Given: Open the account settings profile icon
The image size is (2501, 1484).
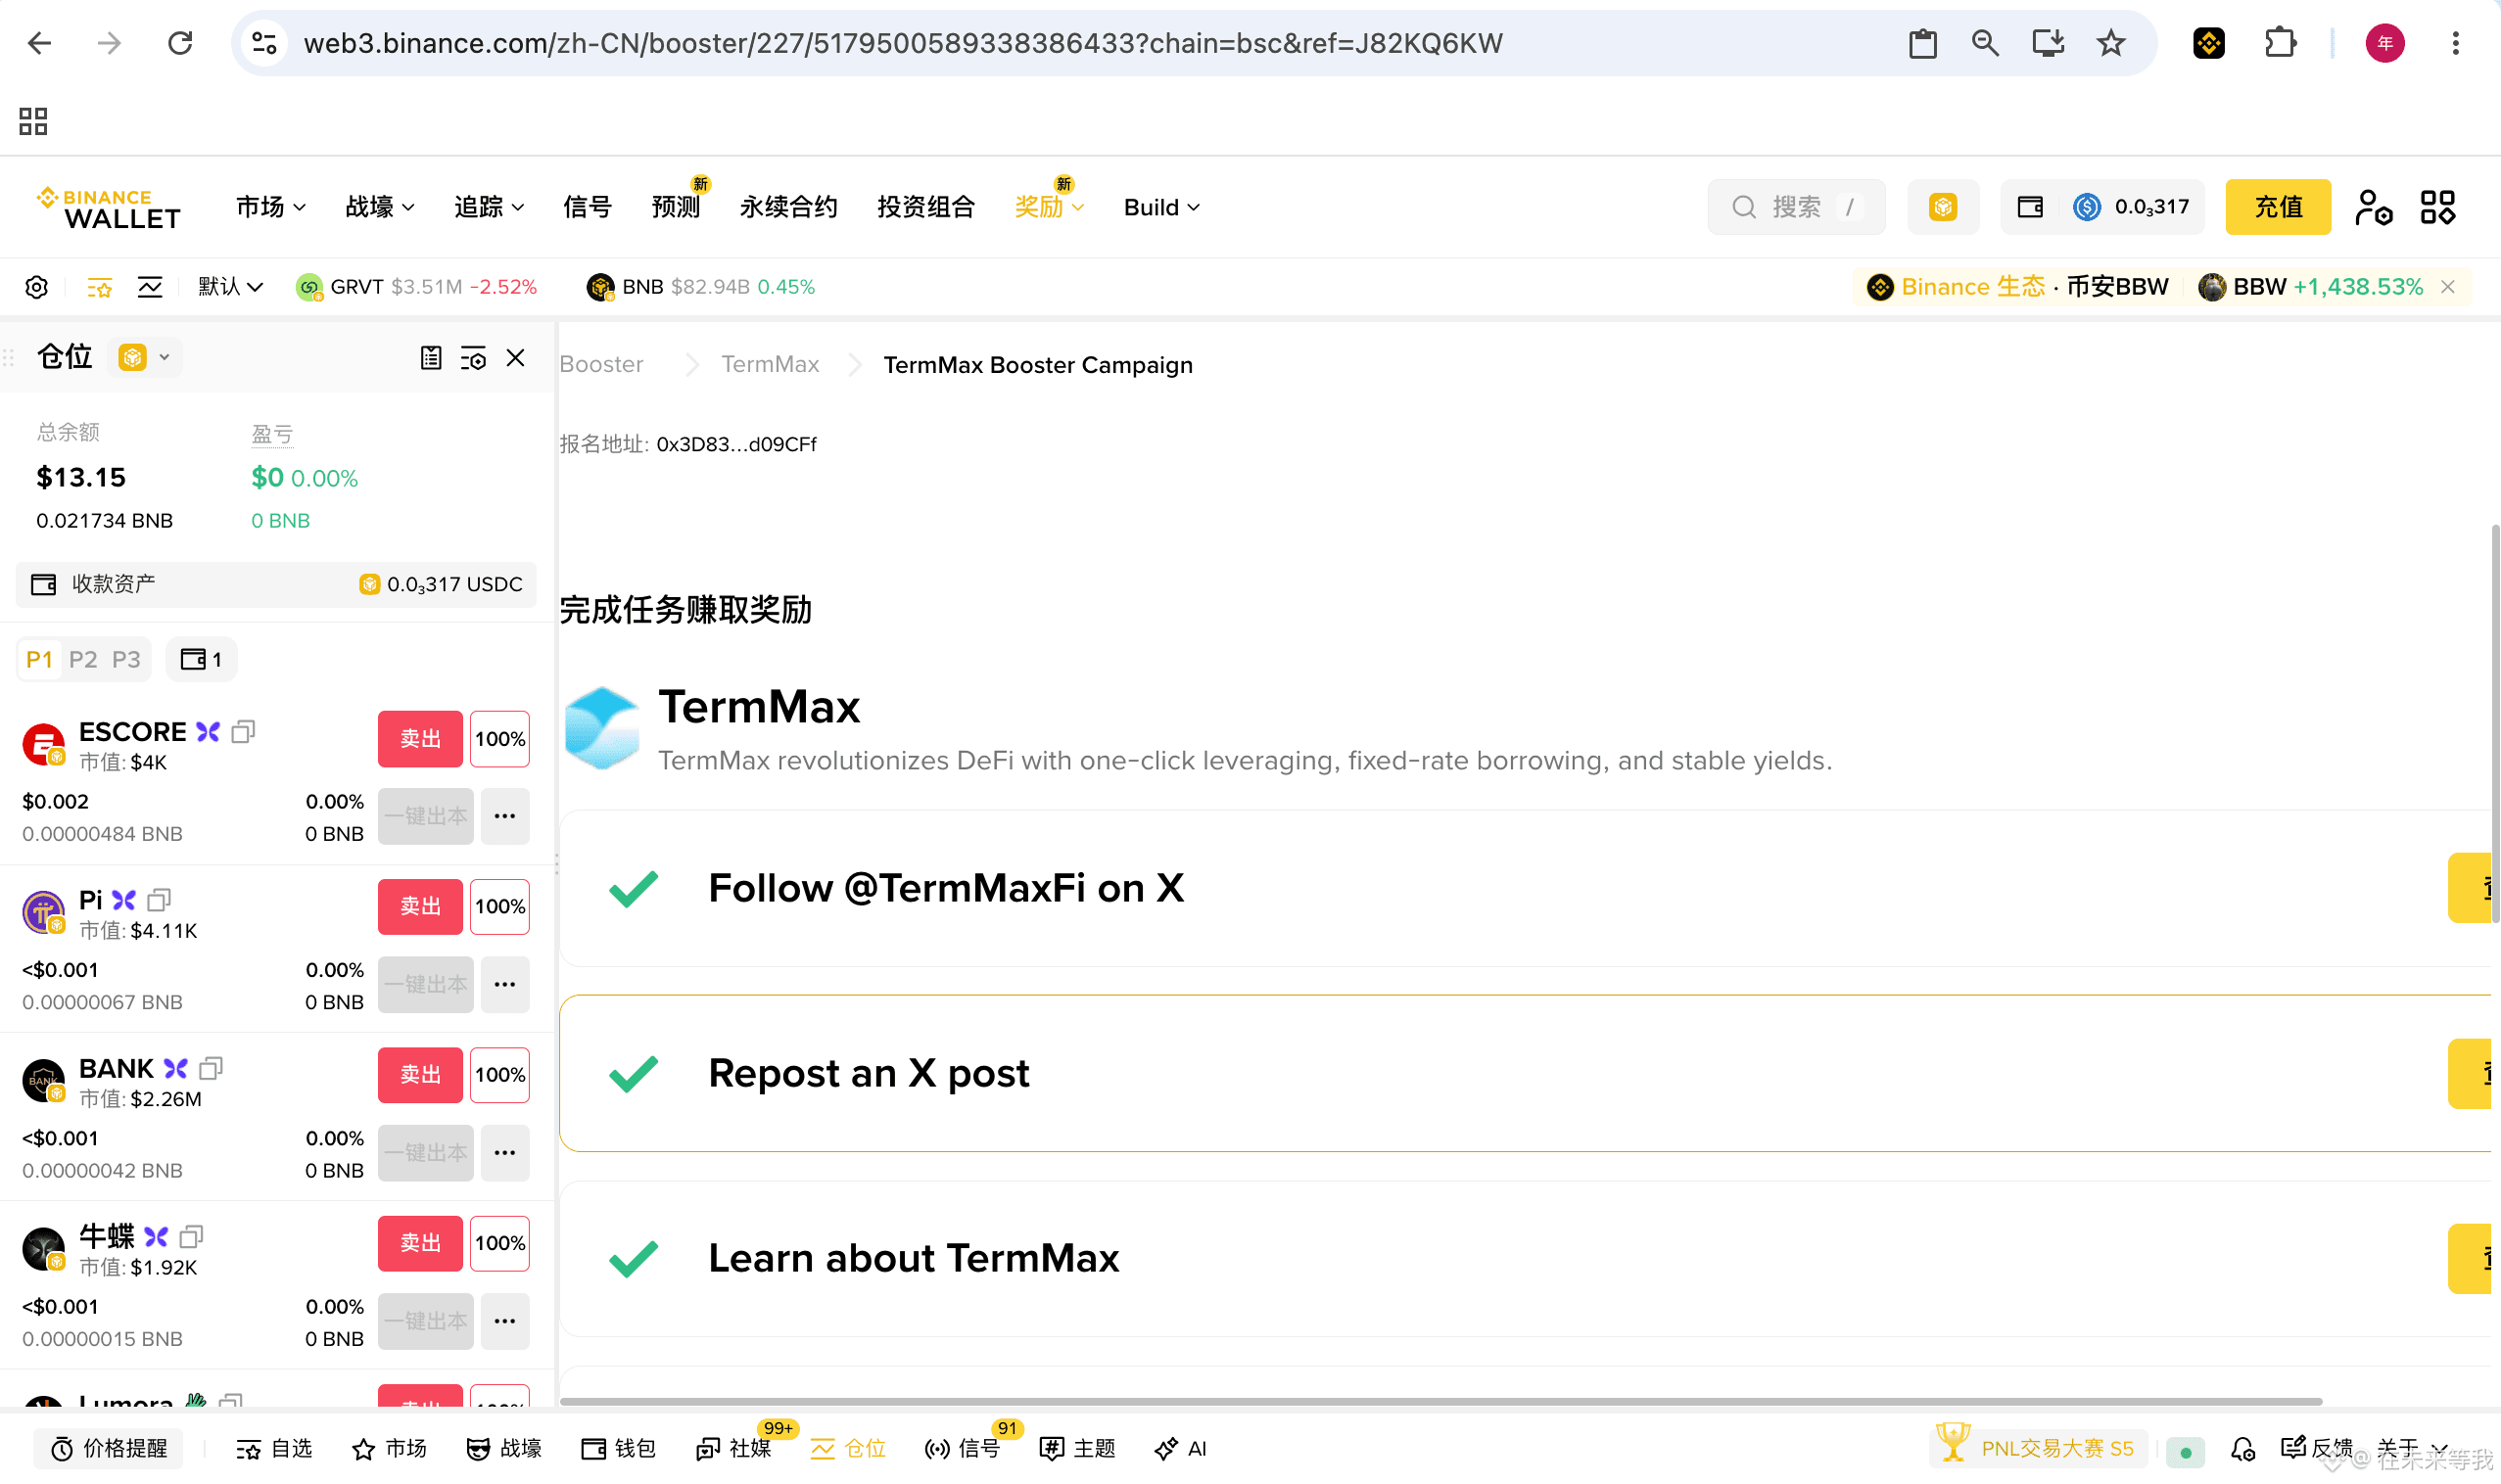Looking at the screenshot, I should tap(2373, 207).
